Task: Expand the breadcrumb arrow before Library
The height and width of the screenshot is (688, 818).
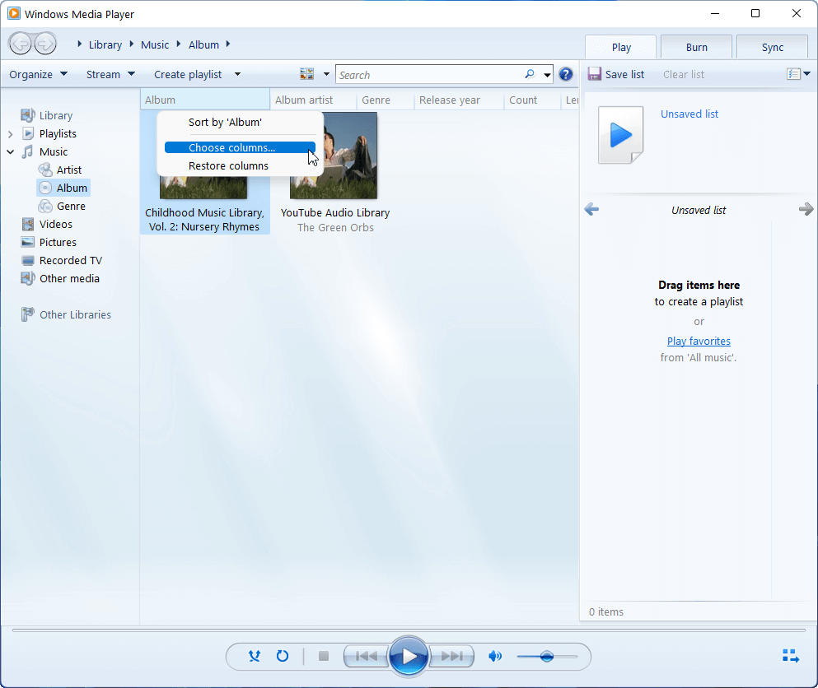Action: pos(79,44)
